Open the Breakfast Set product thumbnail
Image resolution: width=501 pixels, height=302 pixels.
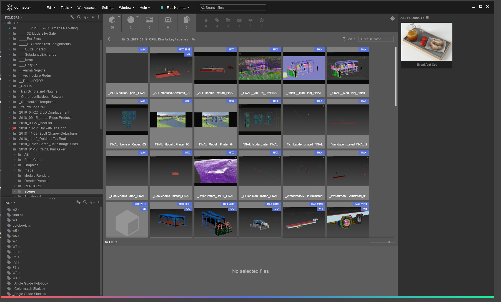427,42
